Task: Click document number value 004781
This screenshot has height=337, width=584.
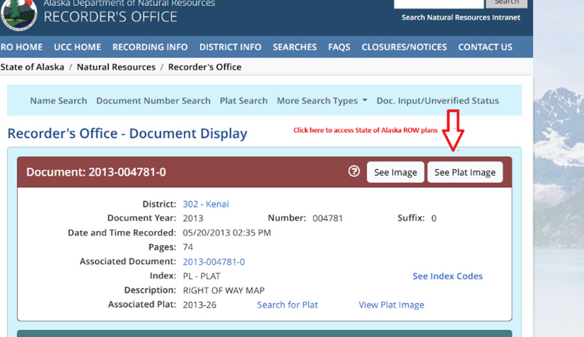Action: pyautogui.click(x=328, y=218)
